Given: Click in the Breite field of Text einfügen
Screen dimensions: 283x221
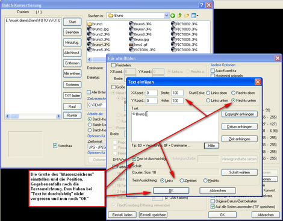Looking at the screenshot, I should (x=177, y=93).
